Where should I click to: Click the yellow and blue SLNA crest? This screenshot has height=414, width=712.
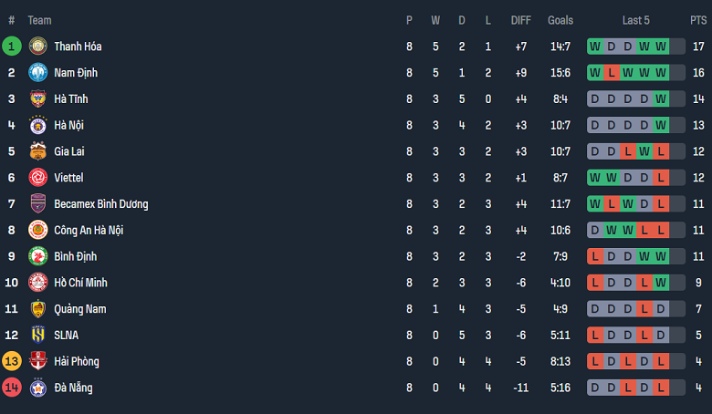click(x=38, y=335)
